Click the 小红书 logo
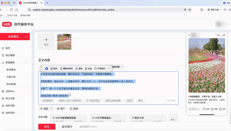Viewport: 231px width, 131px height. click(x=7, y=24)
